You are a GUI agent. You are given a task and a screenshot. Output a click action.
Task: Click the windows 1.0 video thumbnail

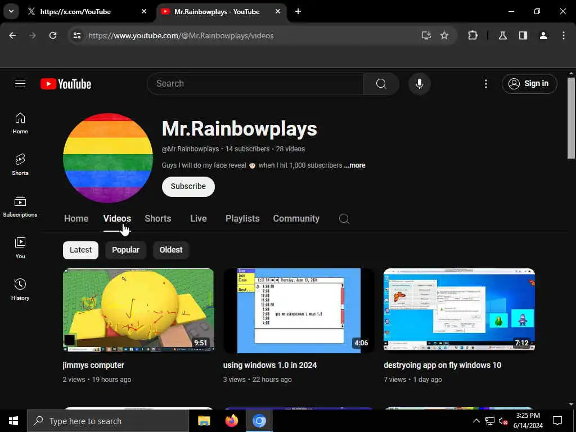299,310
